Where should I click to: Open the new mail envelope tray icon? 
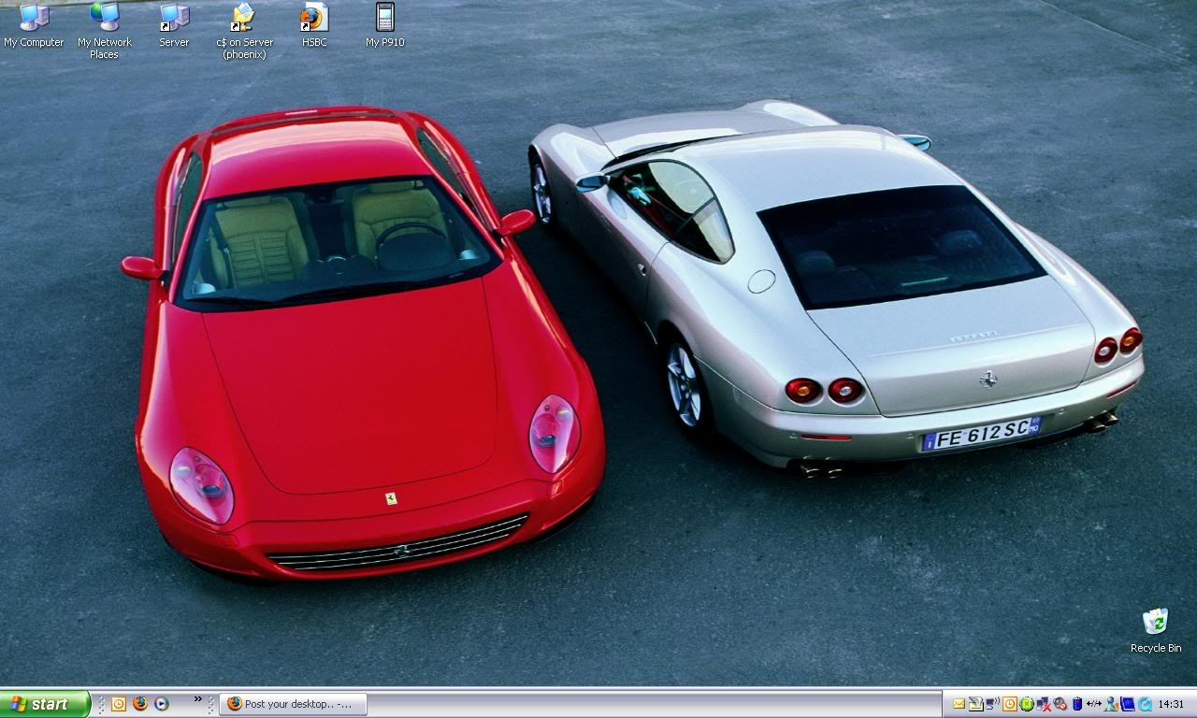pos(958,704)
